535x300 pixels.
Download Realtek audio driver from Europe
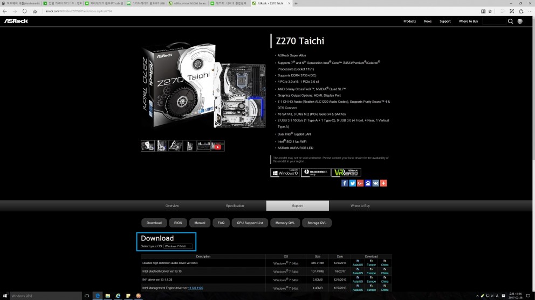point(371,263)
